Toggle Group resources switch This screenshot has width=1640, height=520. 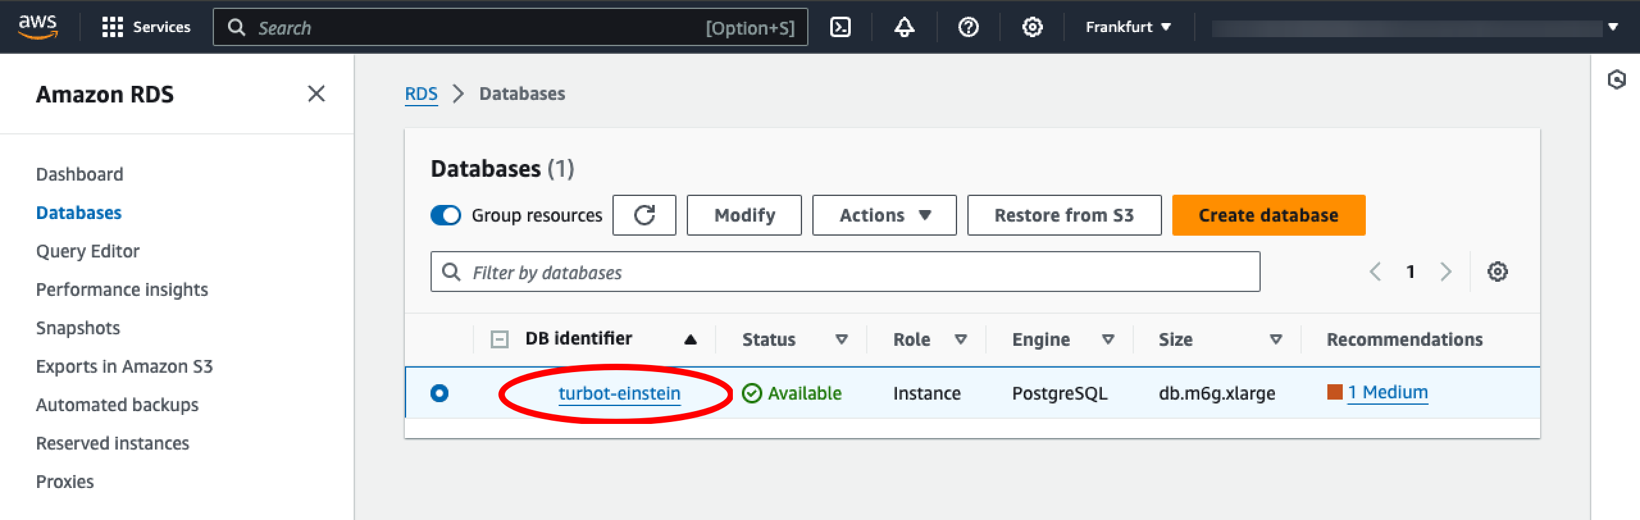click(446, 215)
